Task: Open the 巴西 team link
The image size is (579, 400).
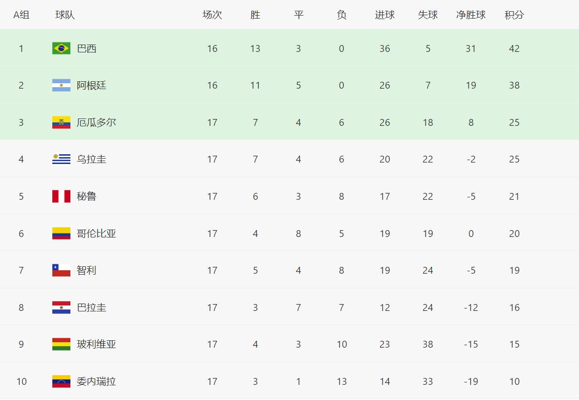Action: click(87, 48)
